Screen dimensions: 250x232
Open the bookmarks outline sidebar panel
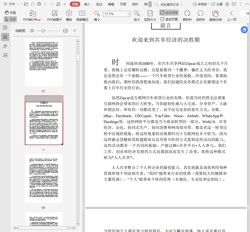pyautogui.click(x=5, y=27)
